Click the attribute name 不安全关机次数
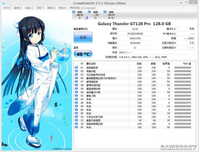The height and width of the screenshot is (152, 199). click(94, 117)
